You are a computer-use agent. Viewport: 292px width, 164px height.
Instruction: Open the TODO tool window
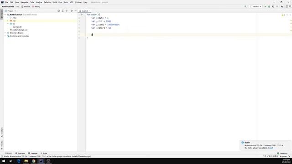pos(9,153)
